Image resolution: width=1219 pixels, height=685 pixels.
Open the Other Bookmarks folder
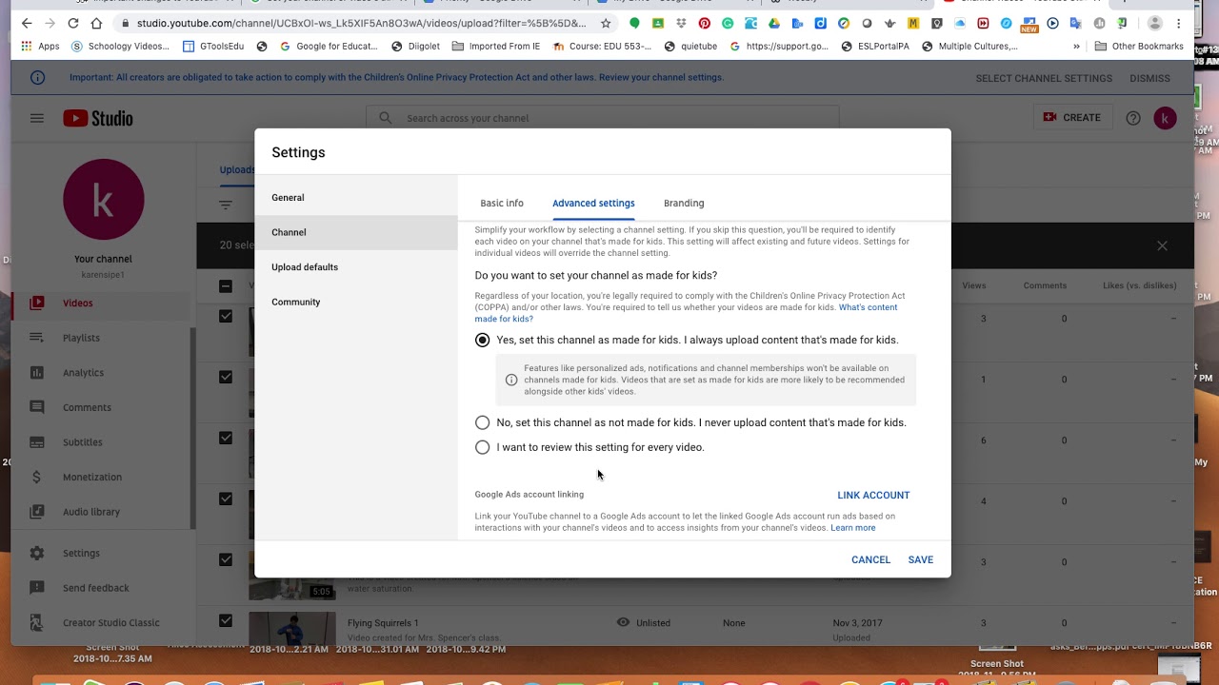[1139, 46]
